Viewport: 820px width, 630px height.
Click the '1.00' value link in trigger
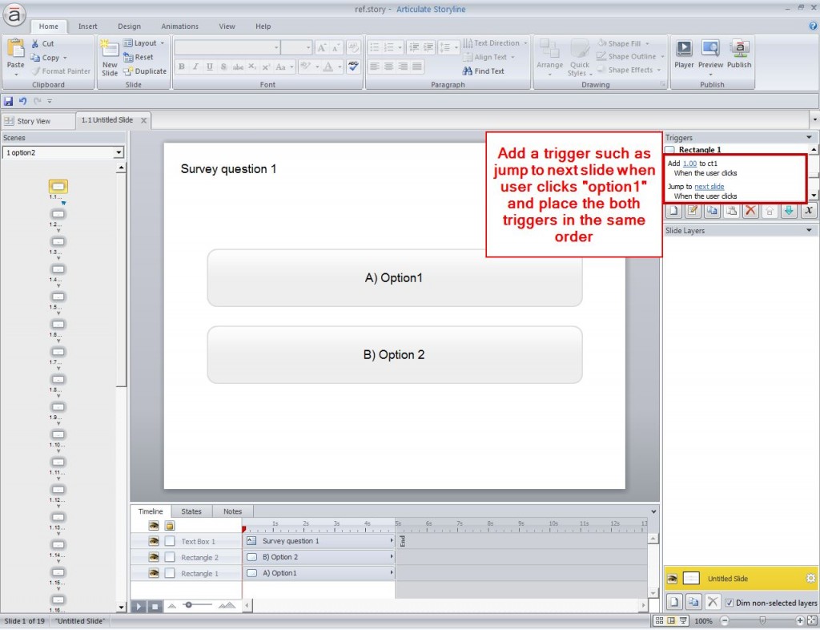click(x=689, y=164)
